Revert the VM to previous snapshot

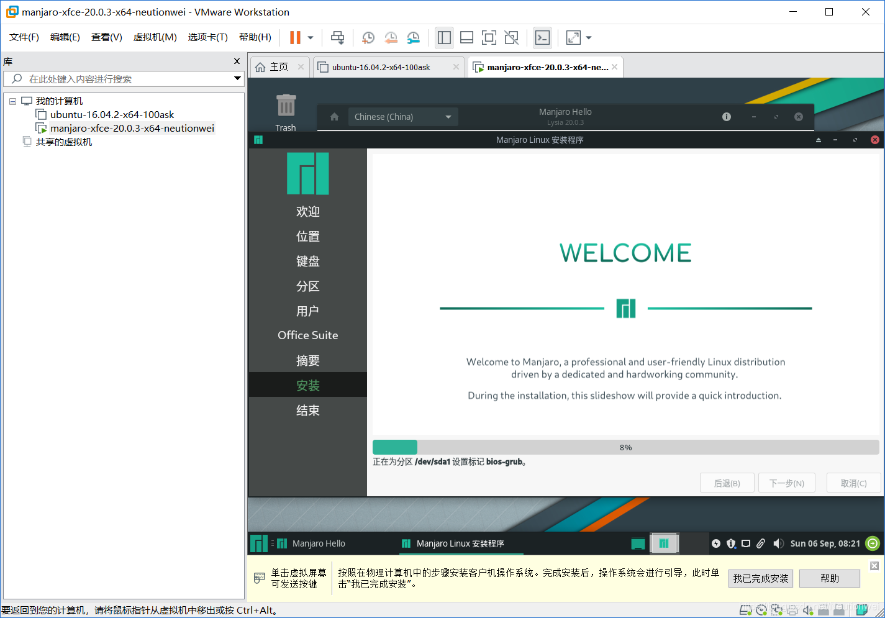click(x=391, y=38)
